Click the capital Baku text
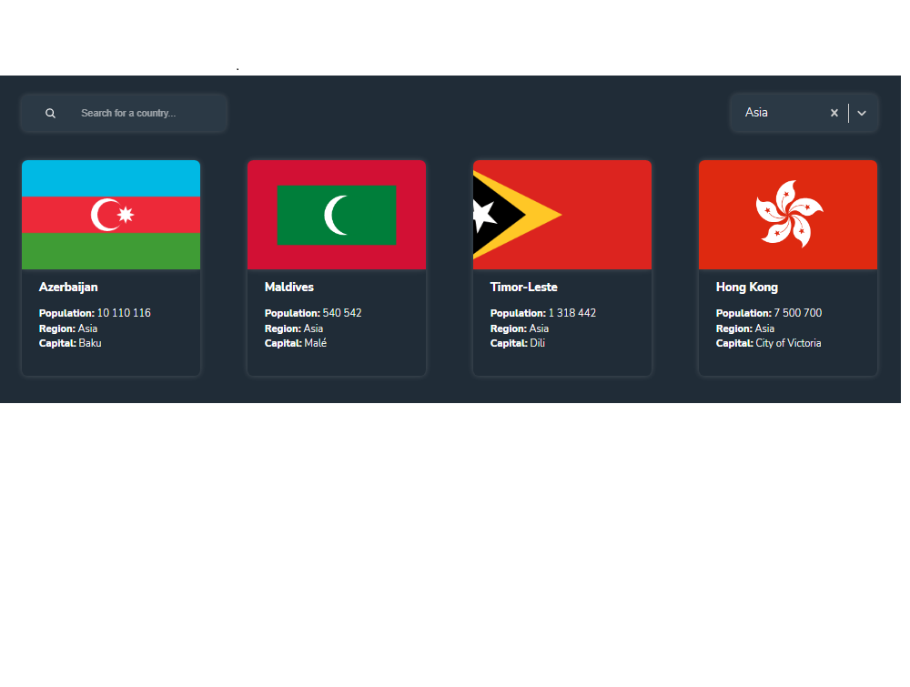This screenshot has height=687, width=910. tap(90, 343)
